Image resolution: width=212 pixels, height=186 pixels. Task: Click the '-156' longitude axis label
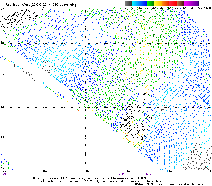127,171
